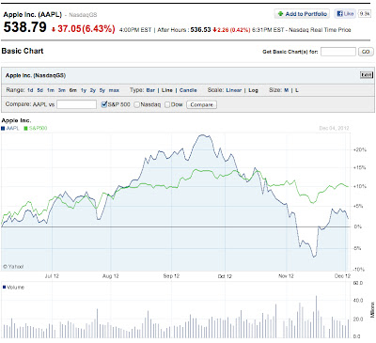Click the Basic Chart heading

point(23,51)
